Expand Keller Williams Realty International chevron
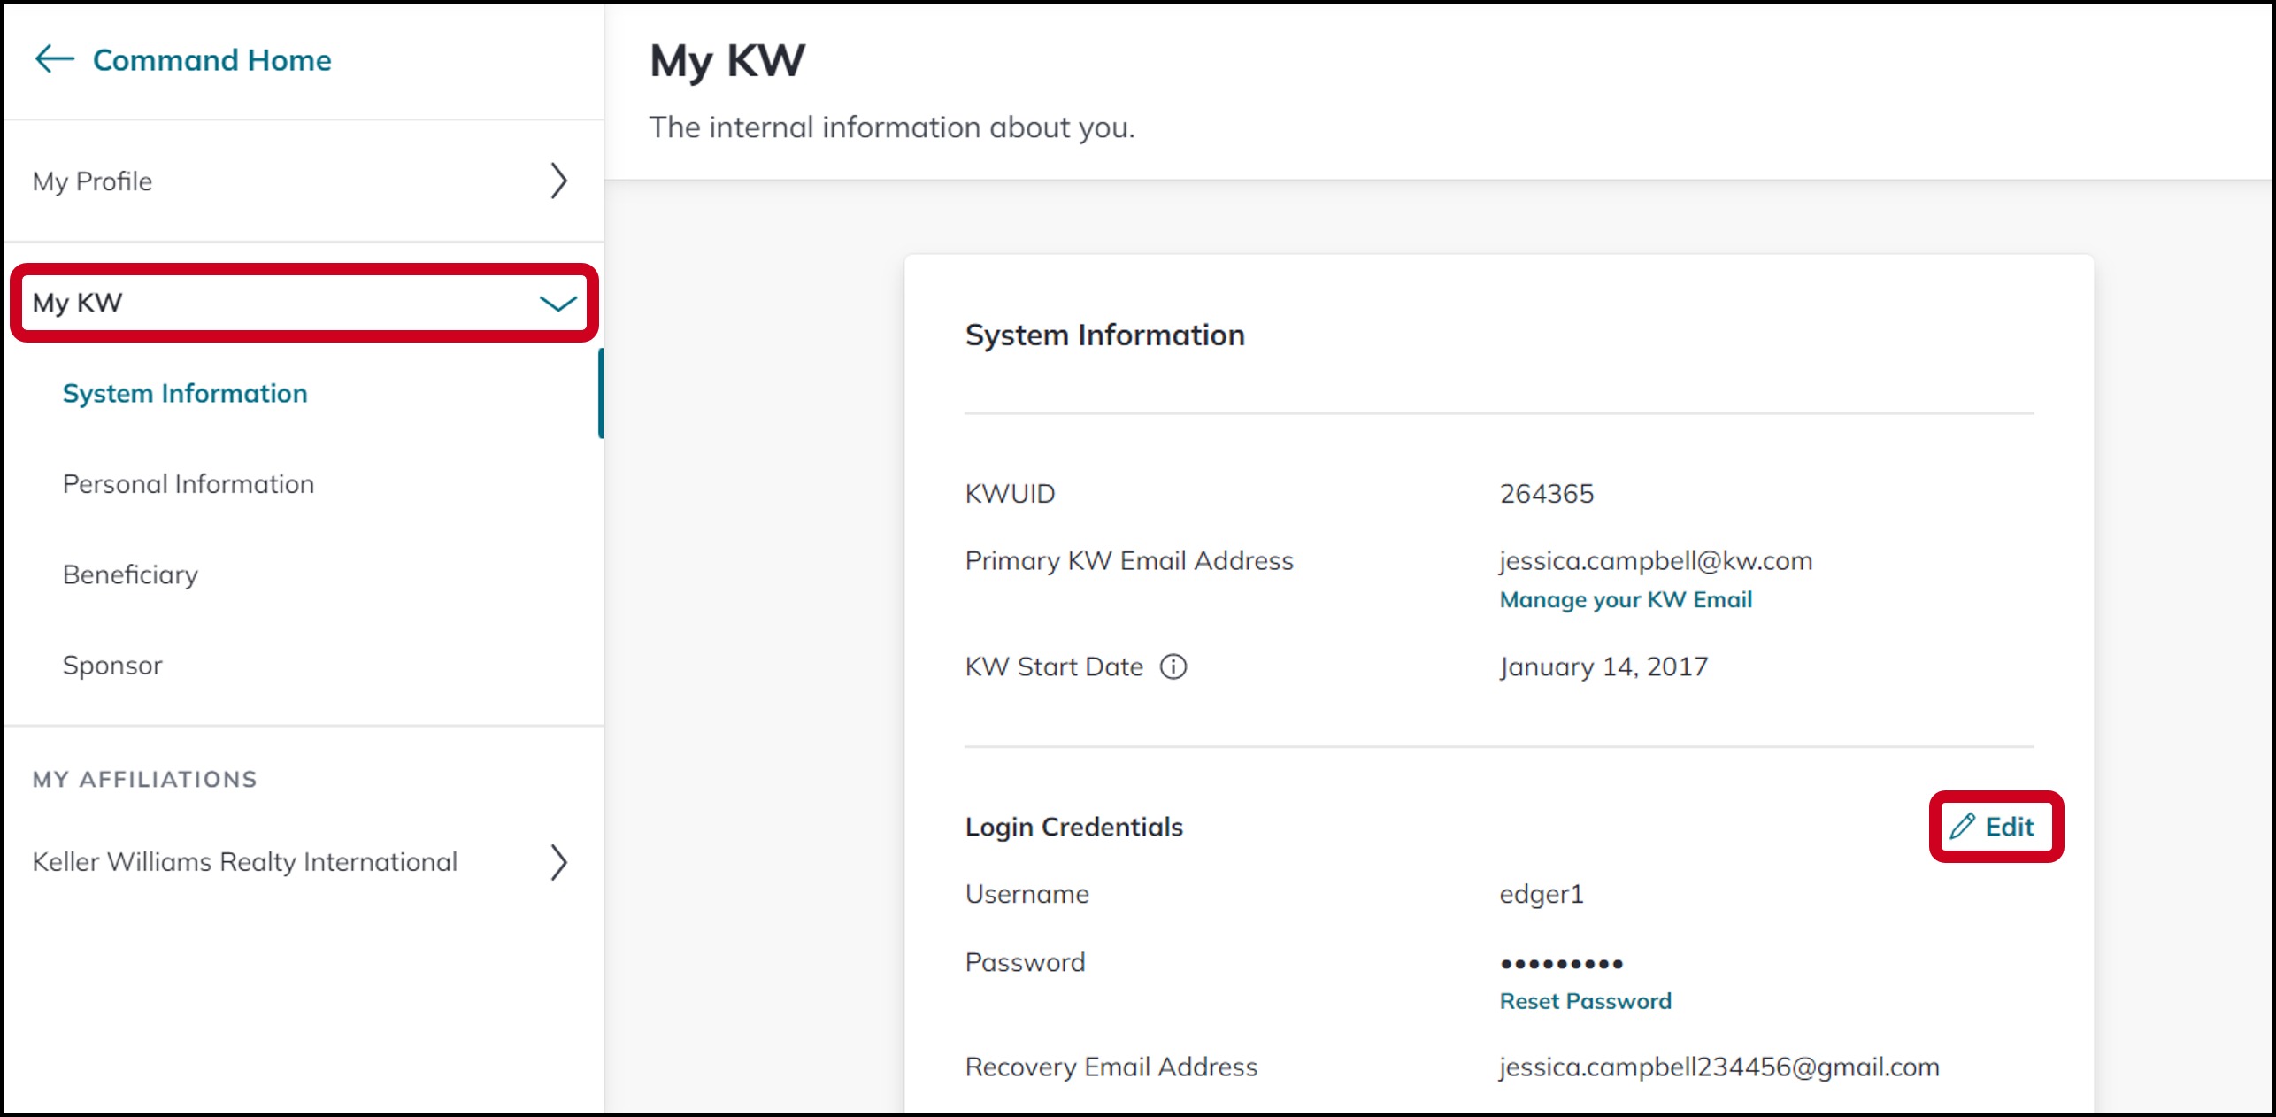Screen dimensions: 2276x1117 coord(558,862)
